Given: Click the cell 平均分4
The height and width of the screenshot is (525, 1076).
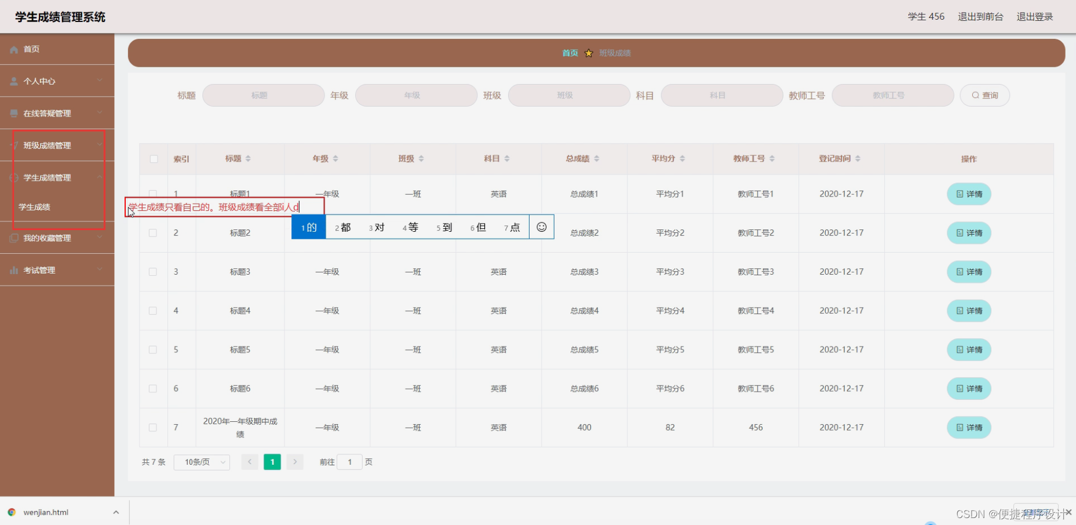Looking at the screenshot, I should coord(670,311).
